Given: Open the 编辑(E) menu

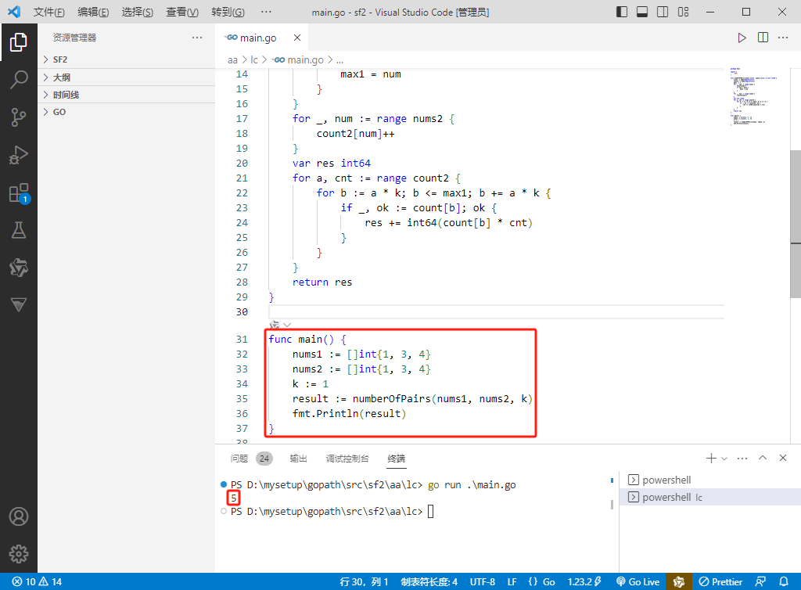Looking at the screenshot, I should pos(93,12).
